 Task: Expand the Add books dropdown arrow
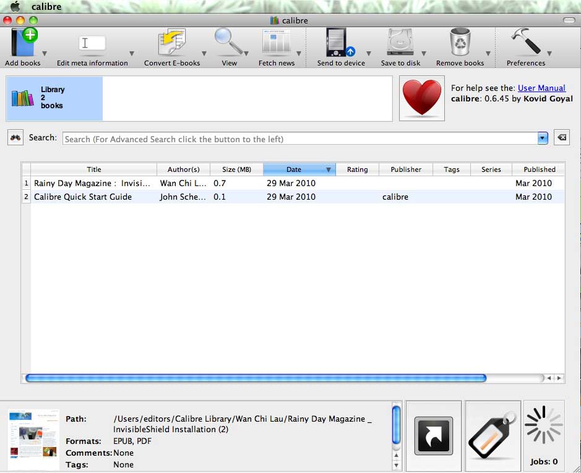(45, 53)
